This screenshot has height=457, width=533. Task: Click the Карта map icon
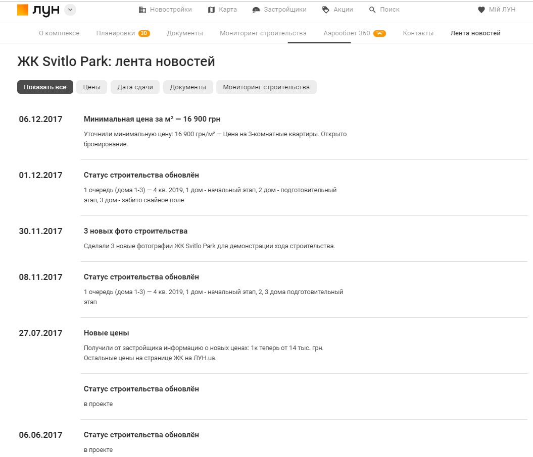[211, 10]
